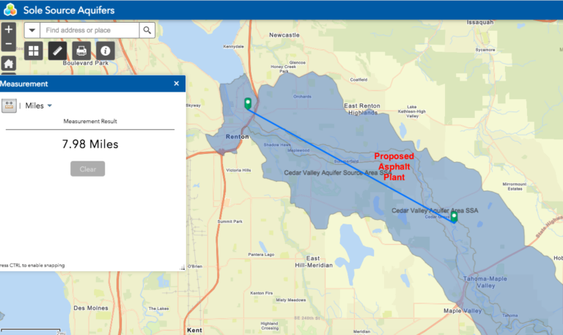
Task: Go to default map extent home button
Action: pos(8,64)
